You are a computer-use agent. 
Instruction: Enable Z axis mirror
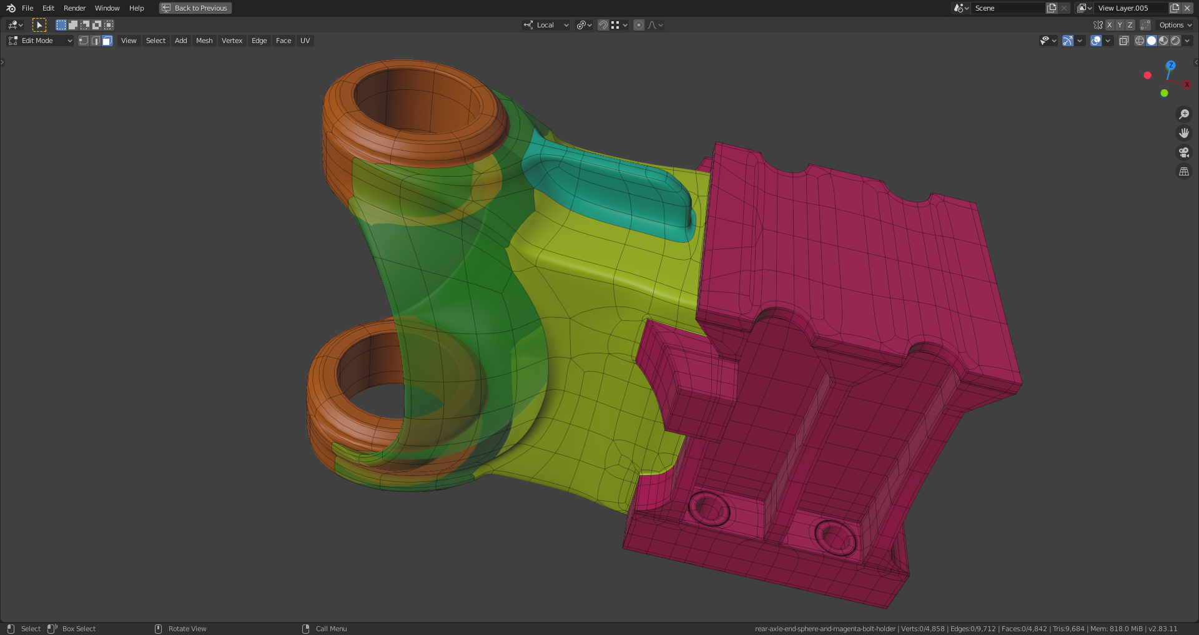[x=1130, y=25]
